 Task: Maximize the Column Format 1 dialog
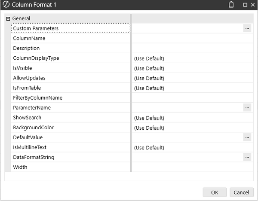tap(245, 5)
